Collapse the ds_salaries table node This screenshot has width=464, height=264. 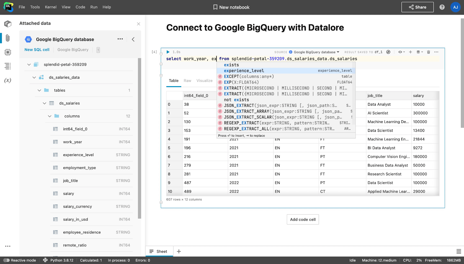coord(44,103)
